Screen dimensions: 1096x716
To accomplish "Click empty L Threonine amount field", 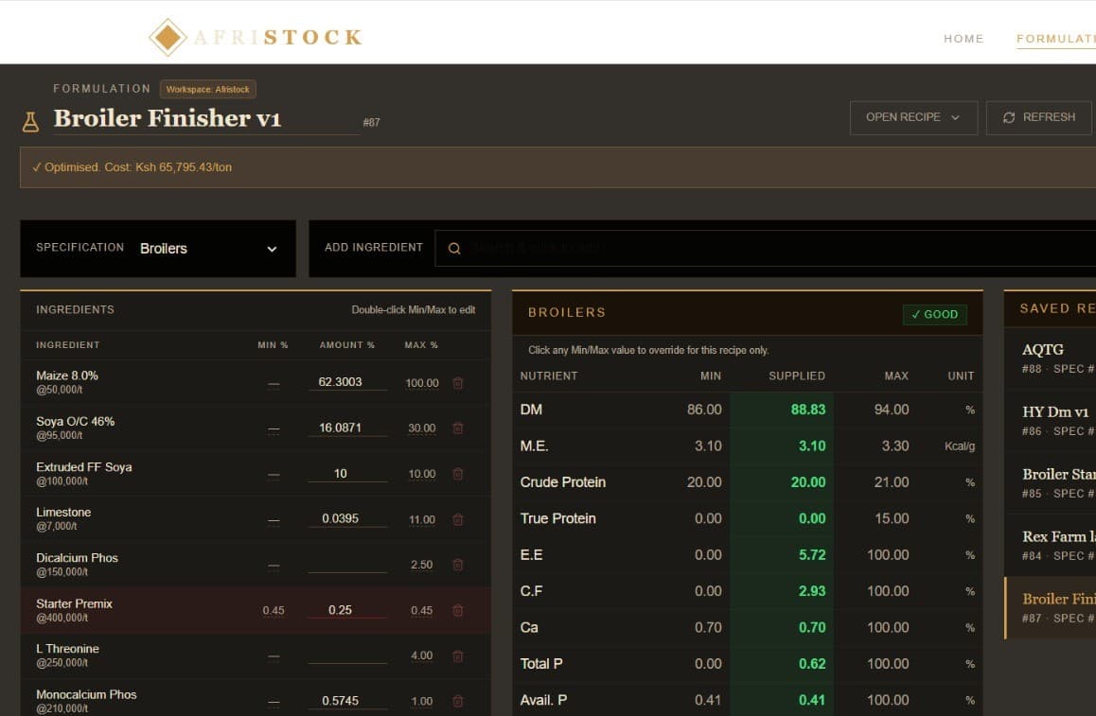I will (347, 655).
